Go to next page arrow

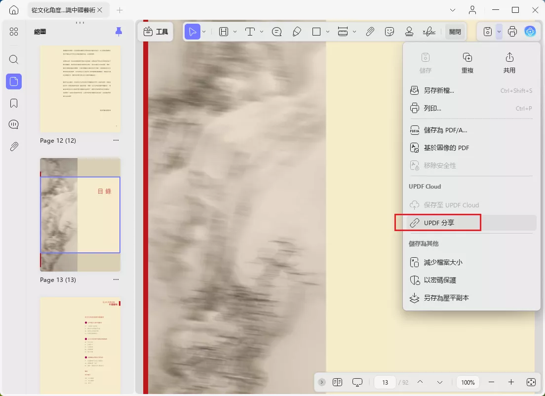(440, 383)
